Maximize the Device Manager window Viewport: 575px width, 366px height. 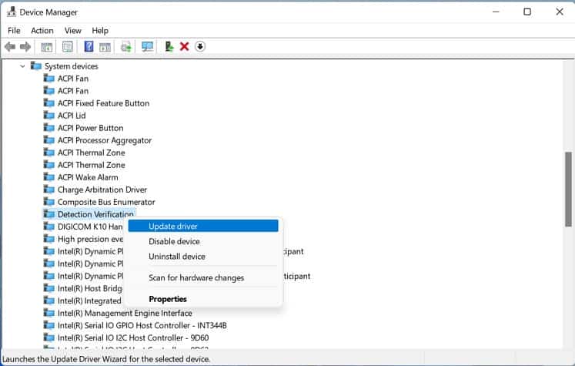(527, 12)
